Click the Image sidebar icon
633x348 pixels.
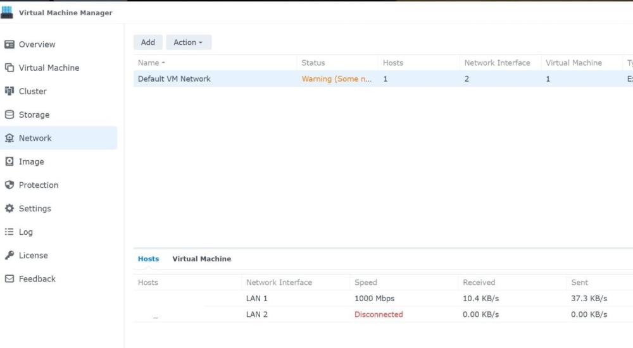[9, 161]
